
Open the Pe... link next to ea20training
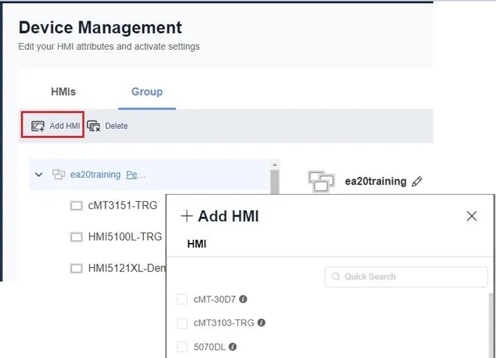pyautogui.click(x=135, y=175)
